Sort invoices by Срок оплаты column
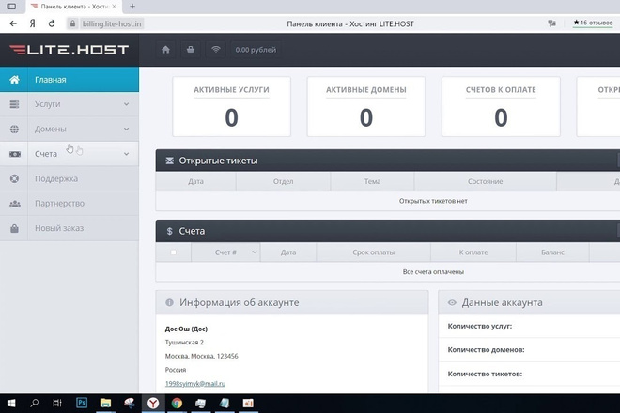Viewport: 620px width, 413px height. click(374, 252)
